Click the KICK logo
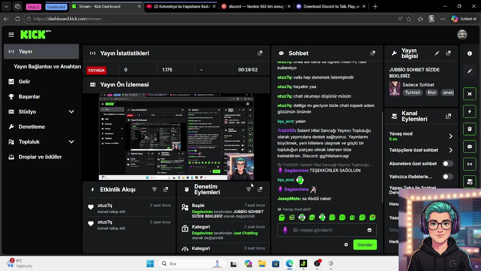Viewport: 481px width, 271px height. tap(35, 34)
